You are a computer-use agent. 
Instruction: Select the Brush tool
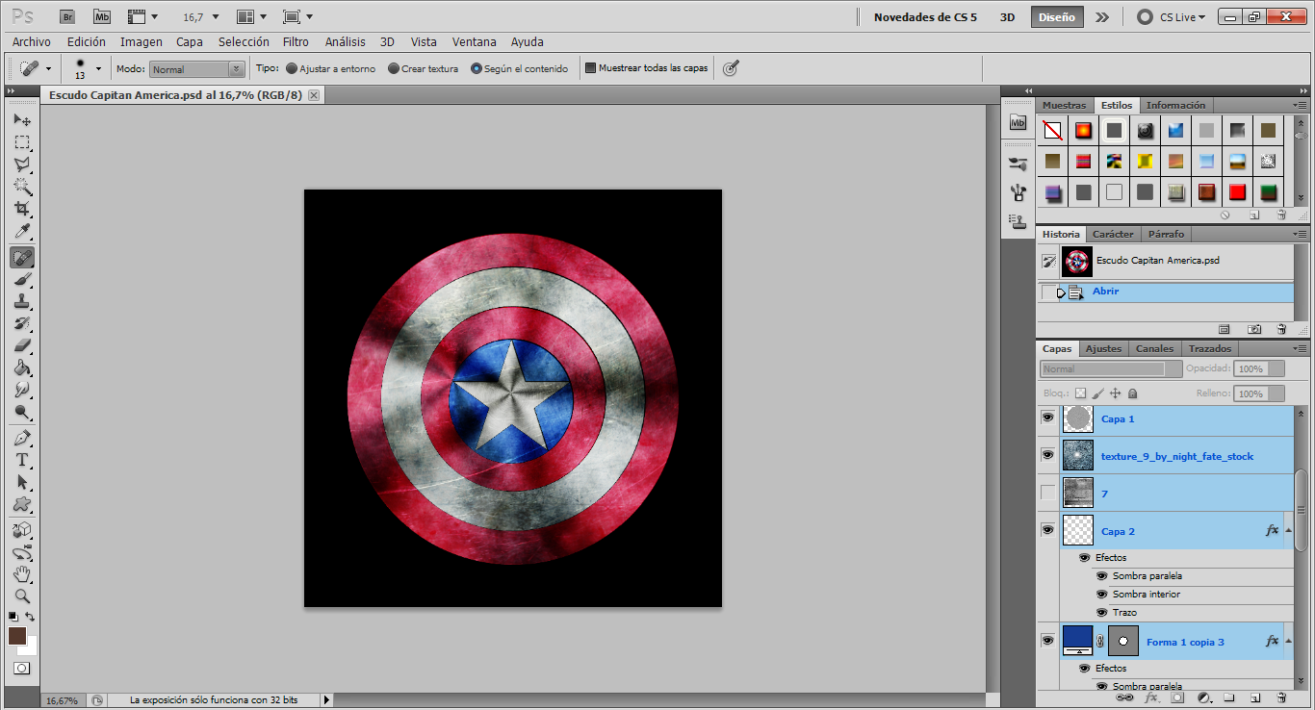(22, 279)
